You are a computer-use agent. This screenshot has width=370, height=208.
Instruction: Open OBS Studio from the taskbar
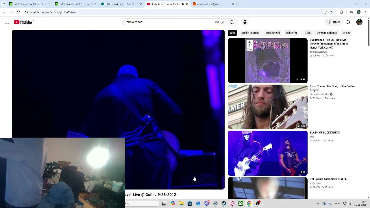(258, 204)
